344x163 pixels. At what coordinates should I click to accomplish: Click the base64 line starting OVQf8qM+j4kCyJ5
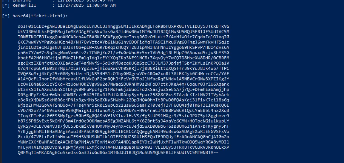coord(123,74)
